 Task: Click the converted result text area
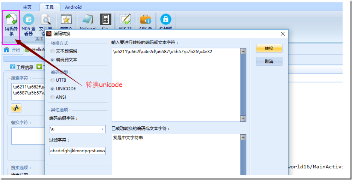(x=176, y=155)
